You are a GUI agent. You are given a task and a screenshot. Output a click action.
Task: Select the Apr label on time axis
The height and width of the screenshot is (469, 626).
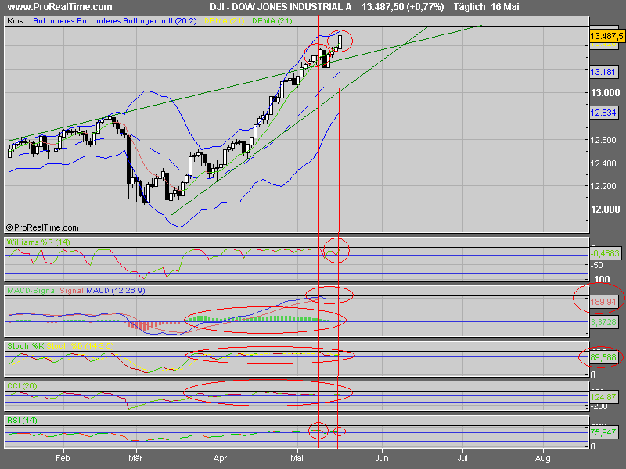(x=220, y=459)
